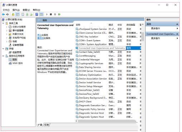Switch to the 扩展 tab
The width and height of the screenshot is (182, 132).
[x=40, y=125]
